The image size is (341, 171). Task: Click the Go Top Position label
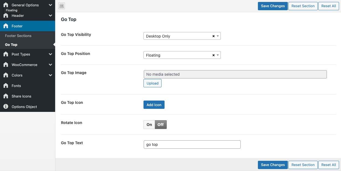tap(75, 54)
